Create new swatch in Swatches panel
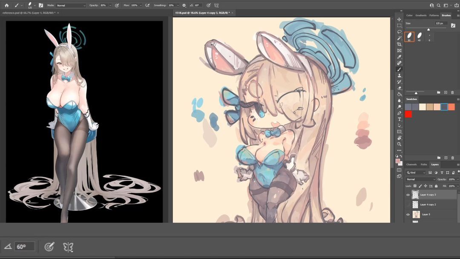The width and height of the screenshot is (460, 259). [x=446, y=158]
